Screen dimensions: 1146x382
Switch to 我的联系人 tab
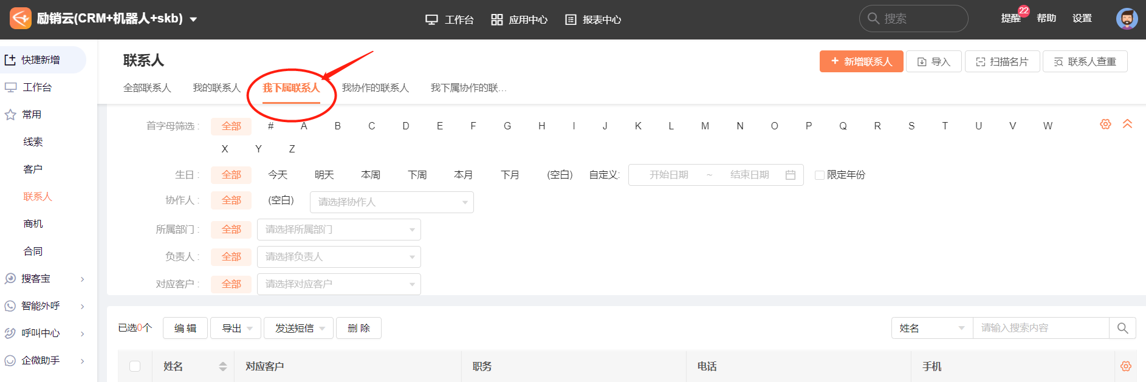point(217,88)
